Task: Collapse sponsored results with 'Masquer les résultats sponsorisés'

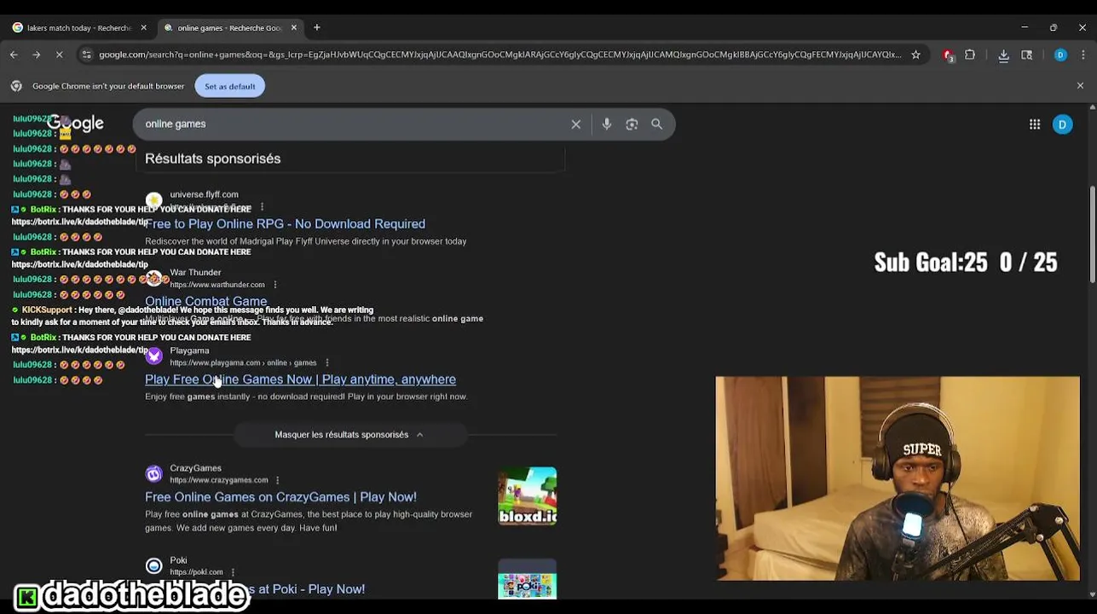Action: pyautogui.click(x=349, y=435)
